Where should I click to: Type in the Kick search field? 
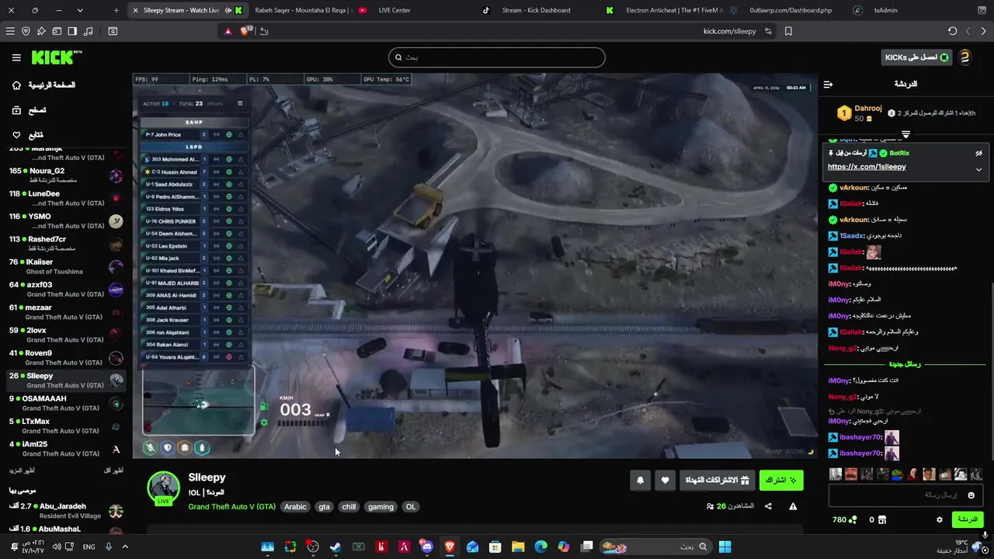[497, 57]
